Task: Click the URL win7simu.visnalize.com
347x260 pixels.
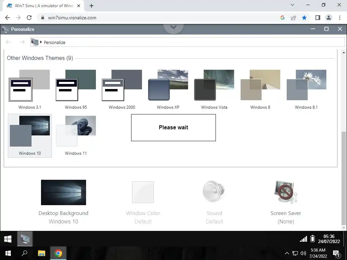Action: [72, 18]
